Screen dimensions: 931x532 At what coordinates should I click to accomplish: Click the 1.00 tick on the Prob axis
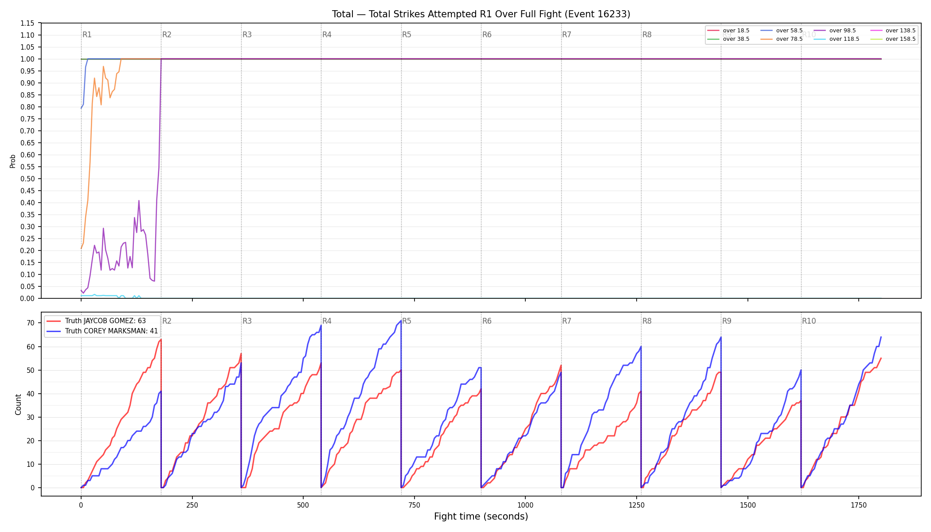click(x=27, y=59)
